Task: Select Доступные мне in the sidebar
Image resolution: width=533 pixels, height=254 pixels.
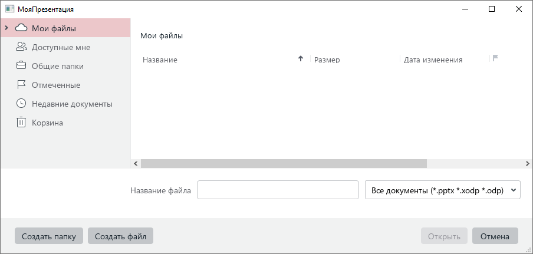Action: pos(61,47)
